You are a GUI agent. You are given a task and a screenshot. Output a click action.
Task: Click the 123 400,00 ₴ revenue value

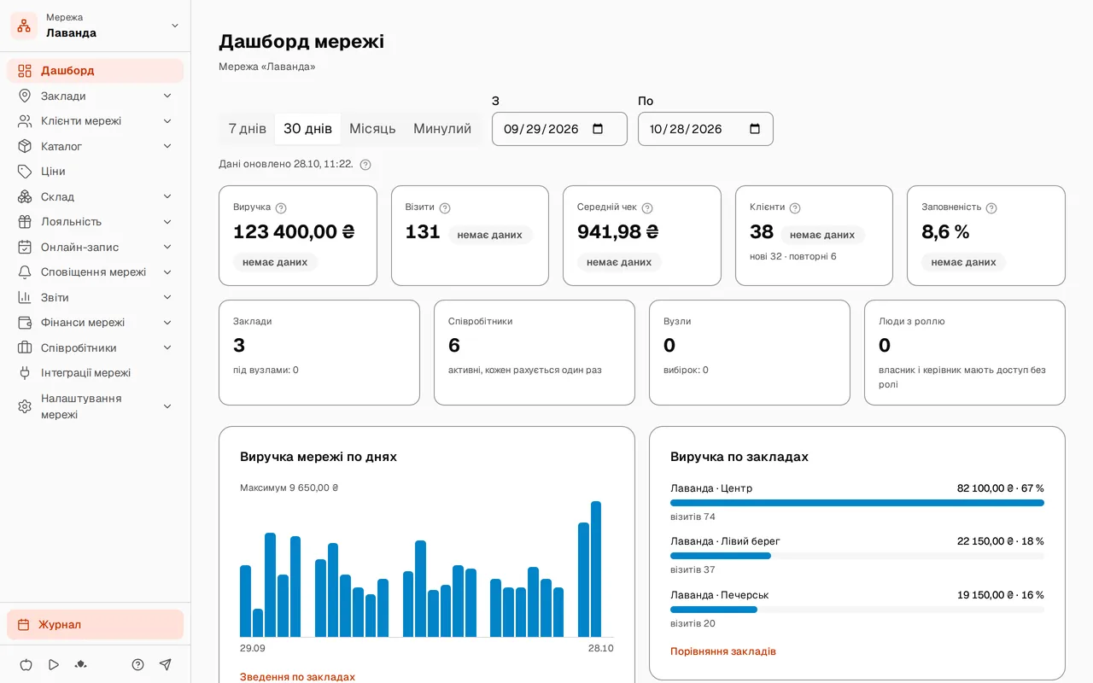pos(294,231)
